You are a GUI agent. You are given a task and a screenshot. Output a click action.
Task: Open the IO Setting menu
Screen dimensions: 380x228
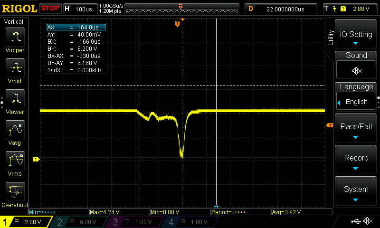coord(356,35)
